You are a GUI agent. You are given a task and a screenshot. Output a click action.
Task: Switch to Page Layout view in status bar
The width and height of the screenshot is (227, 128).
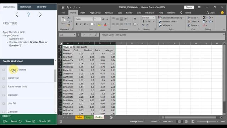pyautogui.click(x=186, y=122)
